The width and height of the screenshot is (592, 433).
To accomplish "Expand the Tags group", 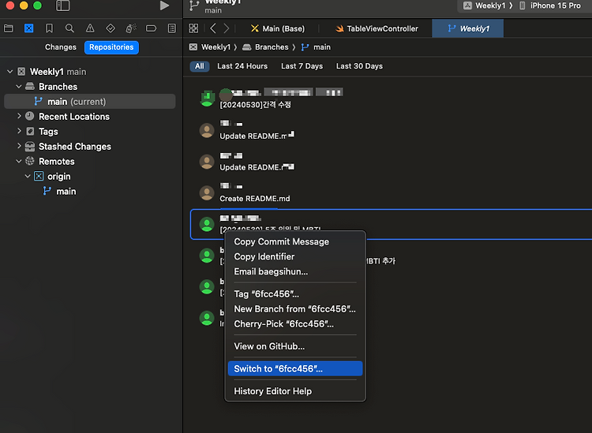I will point(19,131).
